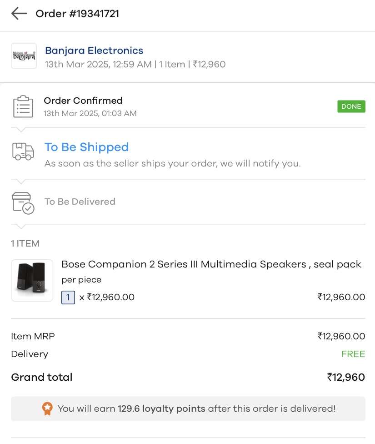Image resolution: width=375 pixels, height=444 pixels.
Task: Tap the green FREE delivery label
Action: tap(353, 354)
